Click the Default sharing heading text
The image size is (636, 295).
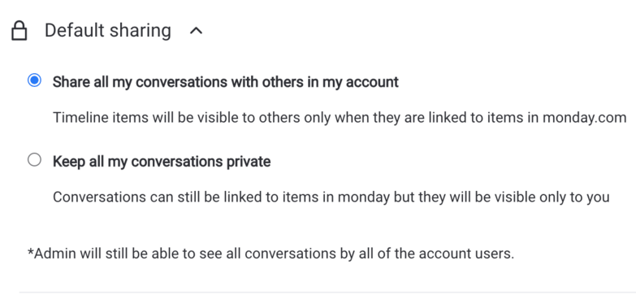[x=108, y=31]
